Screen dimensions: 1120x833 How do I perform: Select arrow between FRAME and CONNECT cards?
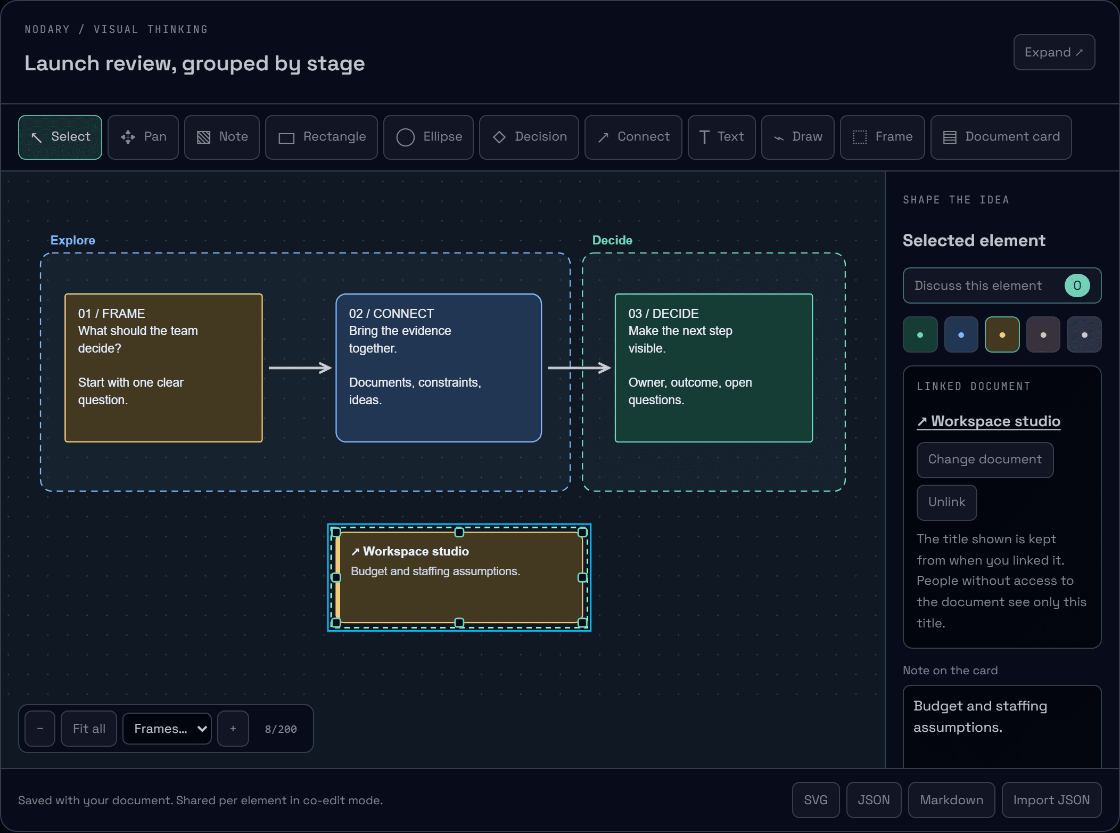point(300,367)
